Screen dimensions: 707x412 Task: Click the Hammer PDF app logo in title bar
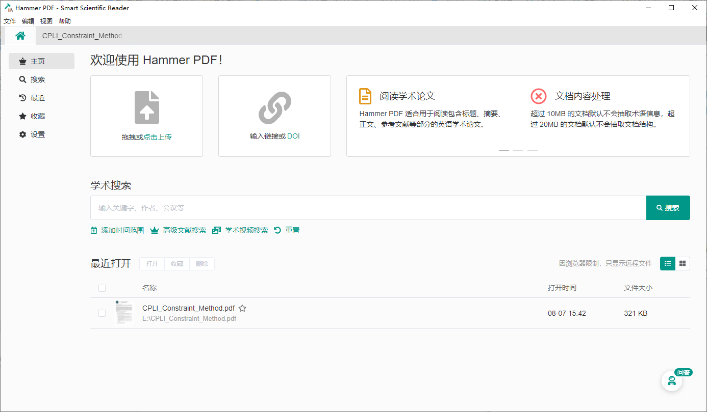[9, 8]
